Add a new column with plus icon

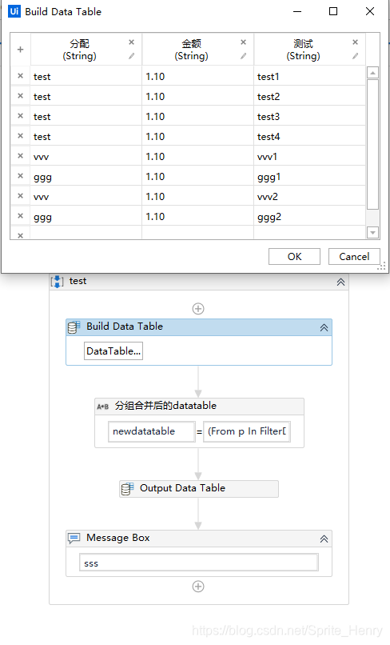pyautogui.click(x=20, y=50)
